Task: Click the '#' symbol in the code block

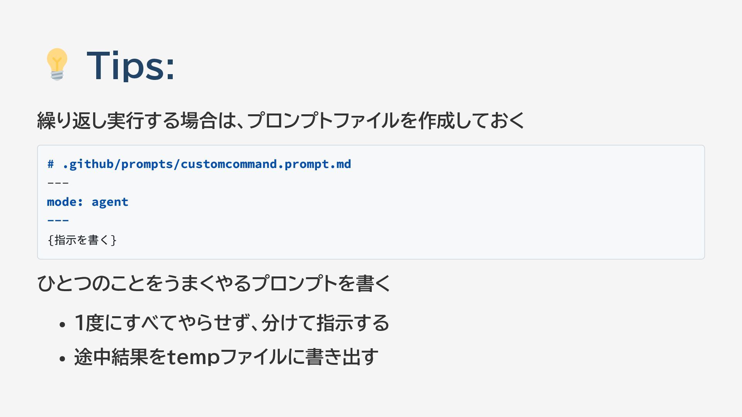Action: (51, 164)
